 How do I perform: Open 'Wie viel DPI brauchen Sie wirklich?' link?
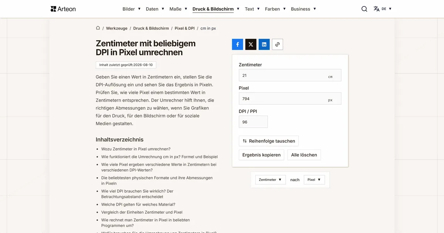pyautogui.click(x=137, y=194)
